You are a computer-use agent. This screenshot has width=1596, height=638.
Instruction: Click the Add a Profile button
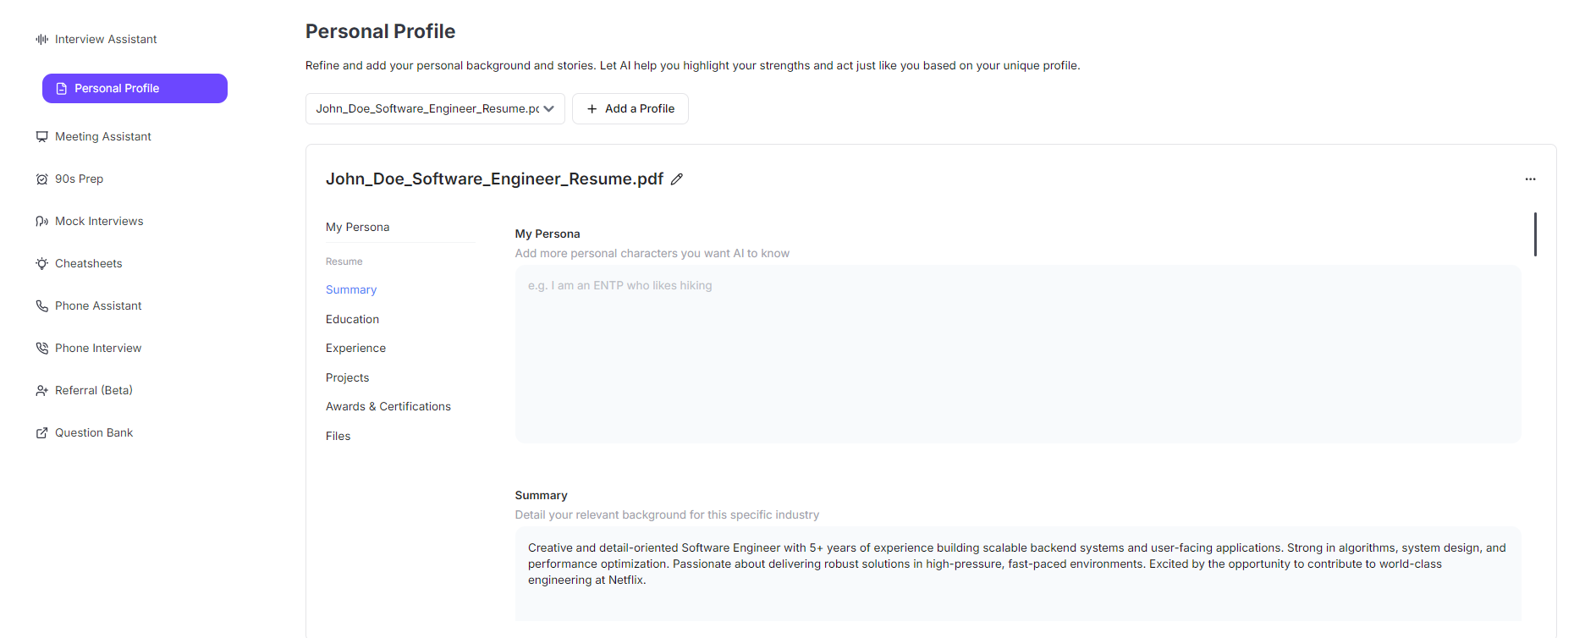(x=630, y=109)
